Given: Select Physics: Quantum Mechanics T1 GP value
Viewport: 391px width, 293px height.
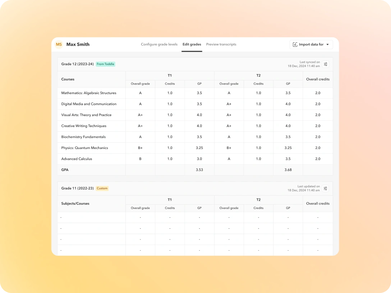Looking at the screenshot, I should click(199, 148).
